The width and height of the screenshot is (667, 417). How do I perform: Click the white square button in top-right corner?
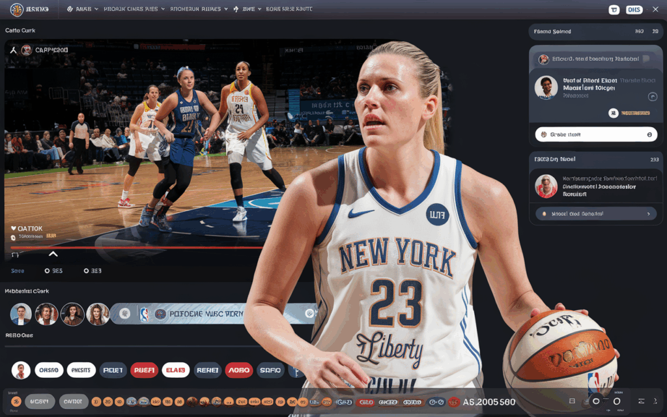[x=614, y=9]
